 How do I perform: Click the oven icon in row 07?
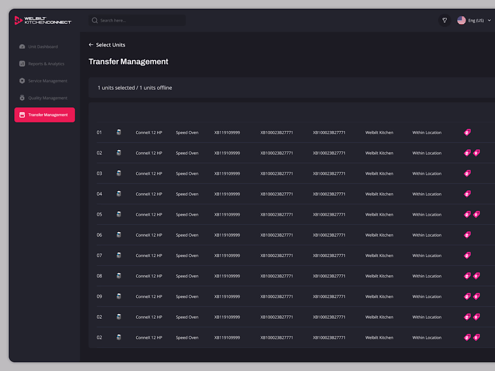119,255
